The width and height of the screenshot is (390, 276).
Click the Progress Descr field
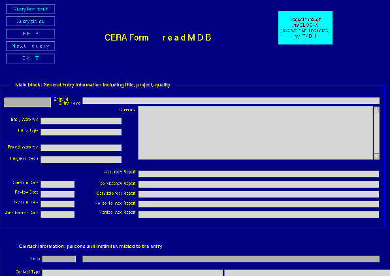point(81,160)
